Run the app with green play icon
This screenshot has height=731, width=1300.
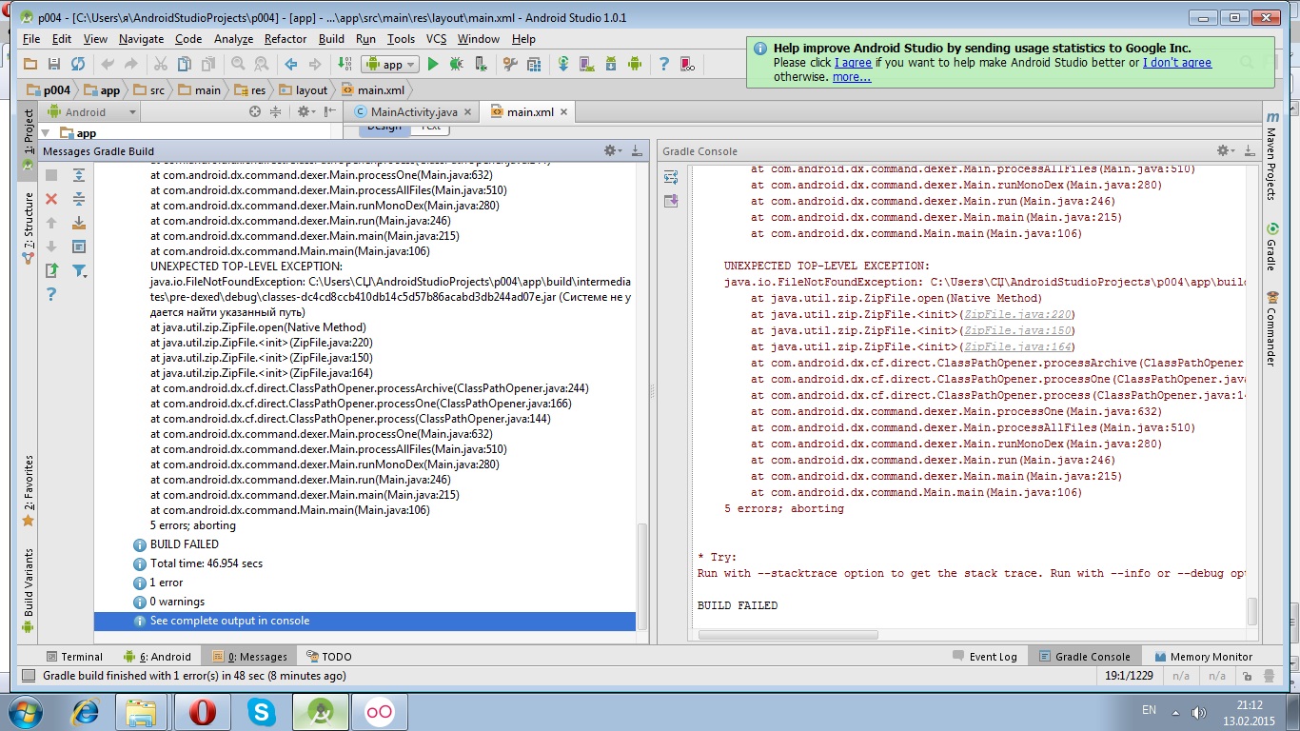(433, 64)
